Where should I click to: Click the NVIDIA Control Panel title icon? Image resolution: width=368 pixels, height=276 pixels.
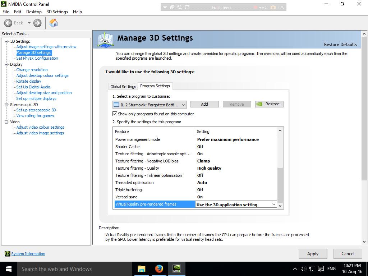(x=4, y=4)
